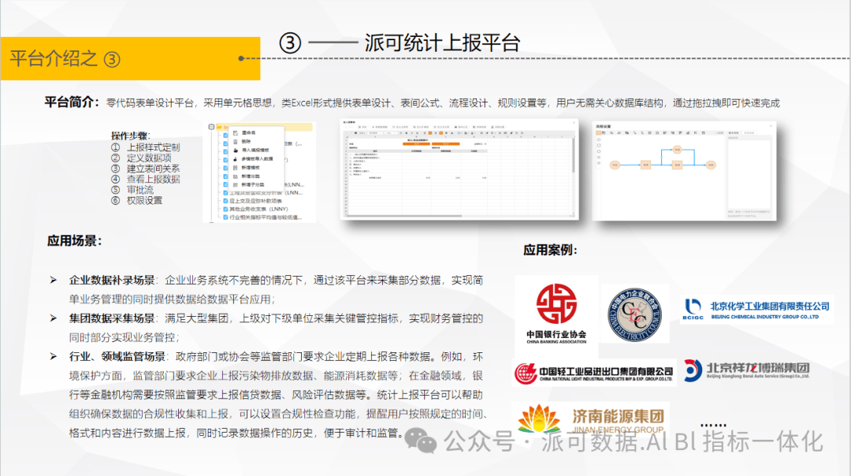Choose 新增模板 in the context menu
851x476 pixels.
tap(251, 168)
